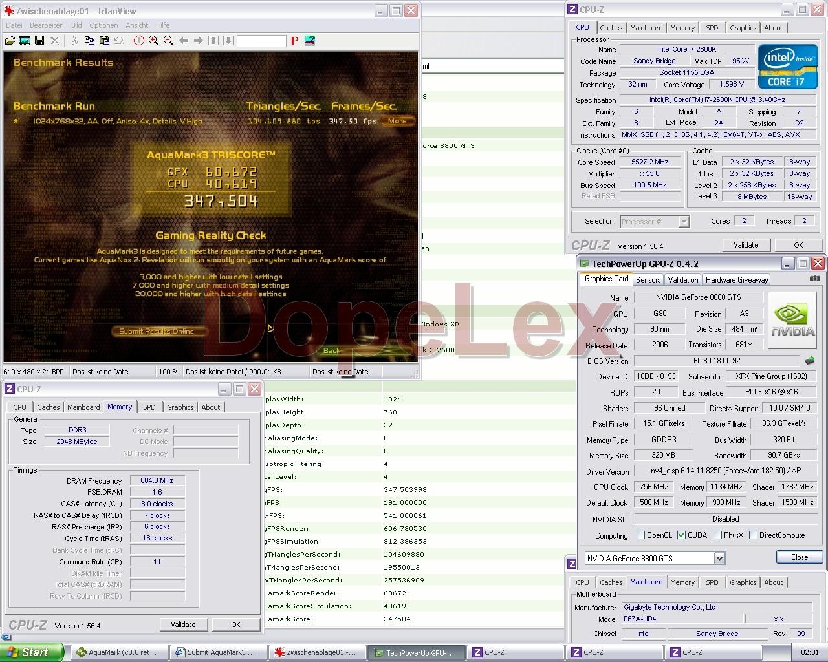Open the Hardware Giveaway tab
The image size is (828, 662).
point(737,280)
